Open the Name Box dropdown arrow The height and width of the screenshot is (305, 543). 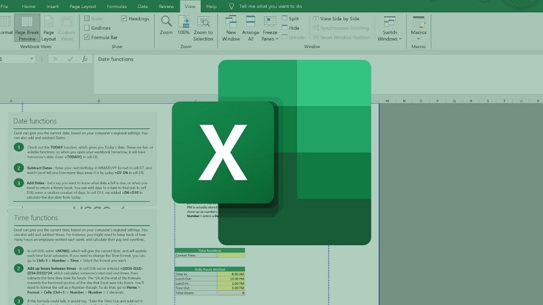pyautogui.click(x=32, y=59)
